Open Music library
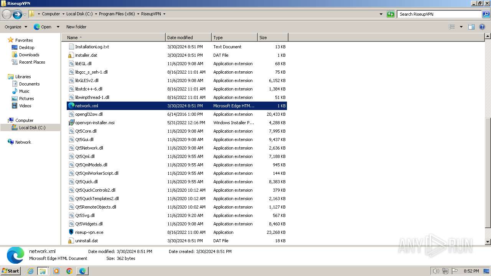Image resolution: width=491 pixels, height=276 pixels. coord(24,91)
